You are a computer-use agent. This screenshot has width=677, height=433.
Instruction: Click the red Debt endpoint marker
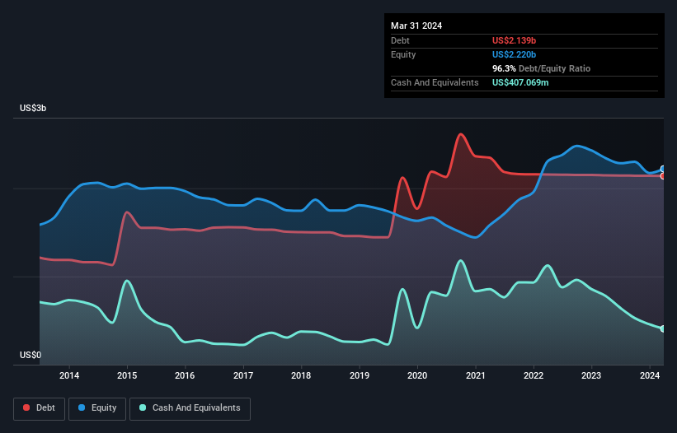click(x=663, y=176)
